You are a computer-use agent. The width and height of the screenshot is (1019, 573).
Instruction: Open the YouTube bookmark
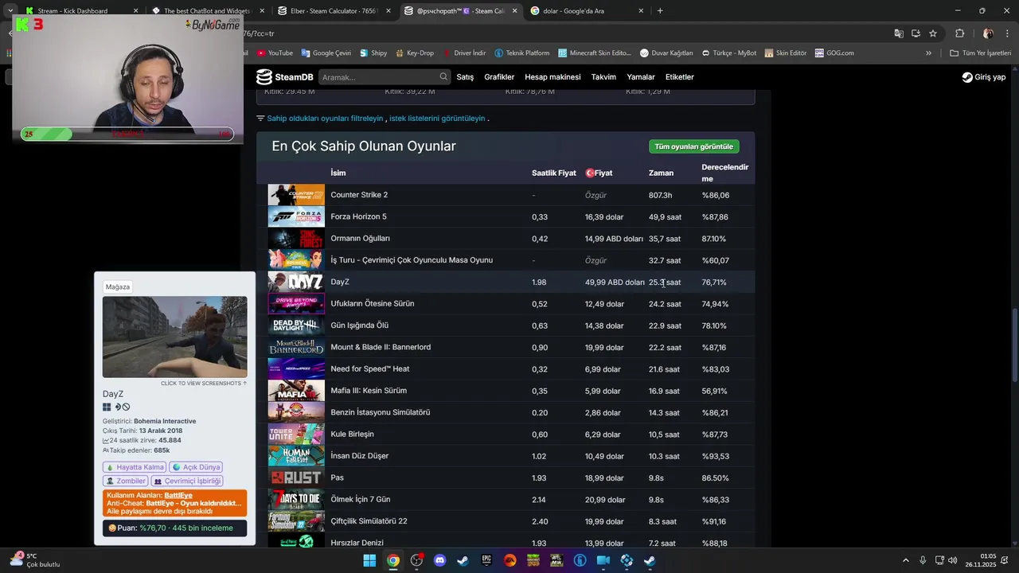[x=275, y=53]
